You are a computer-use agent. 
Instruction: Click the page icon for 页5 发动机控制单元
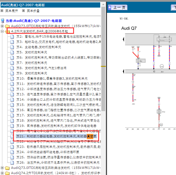pos(12,52)
